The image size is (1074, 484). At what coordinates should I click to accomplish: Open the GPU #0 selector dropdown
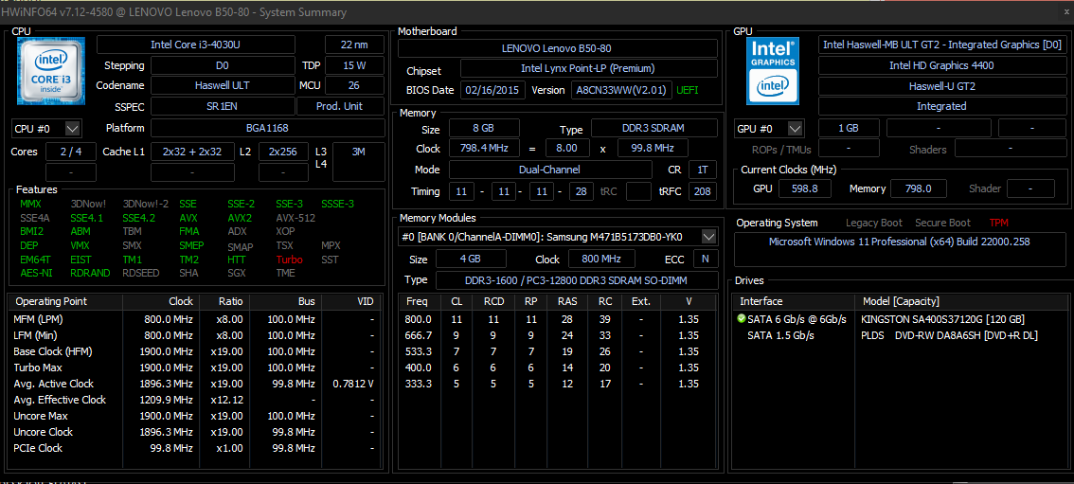coord(795,128)
